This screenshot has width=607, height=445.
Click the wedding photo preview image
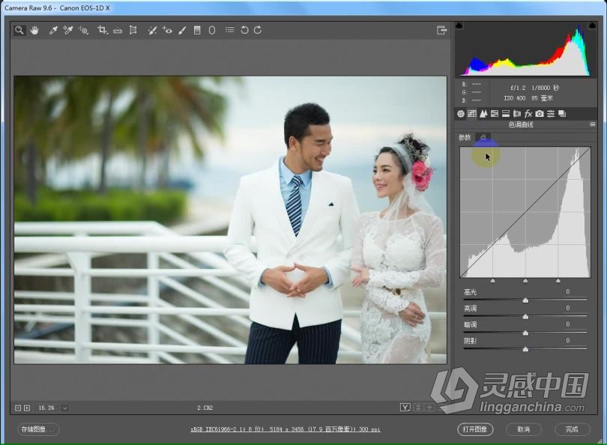coord(230,220)
